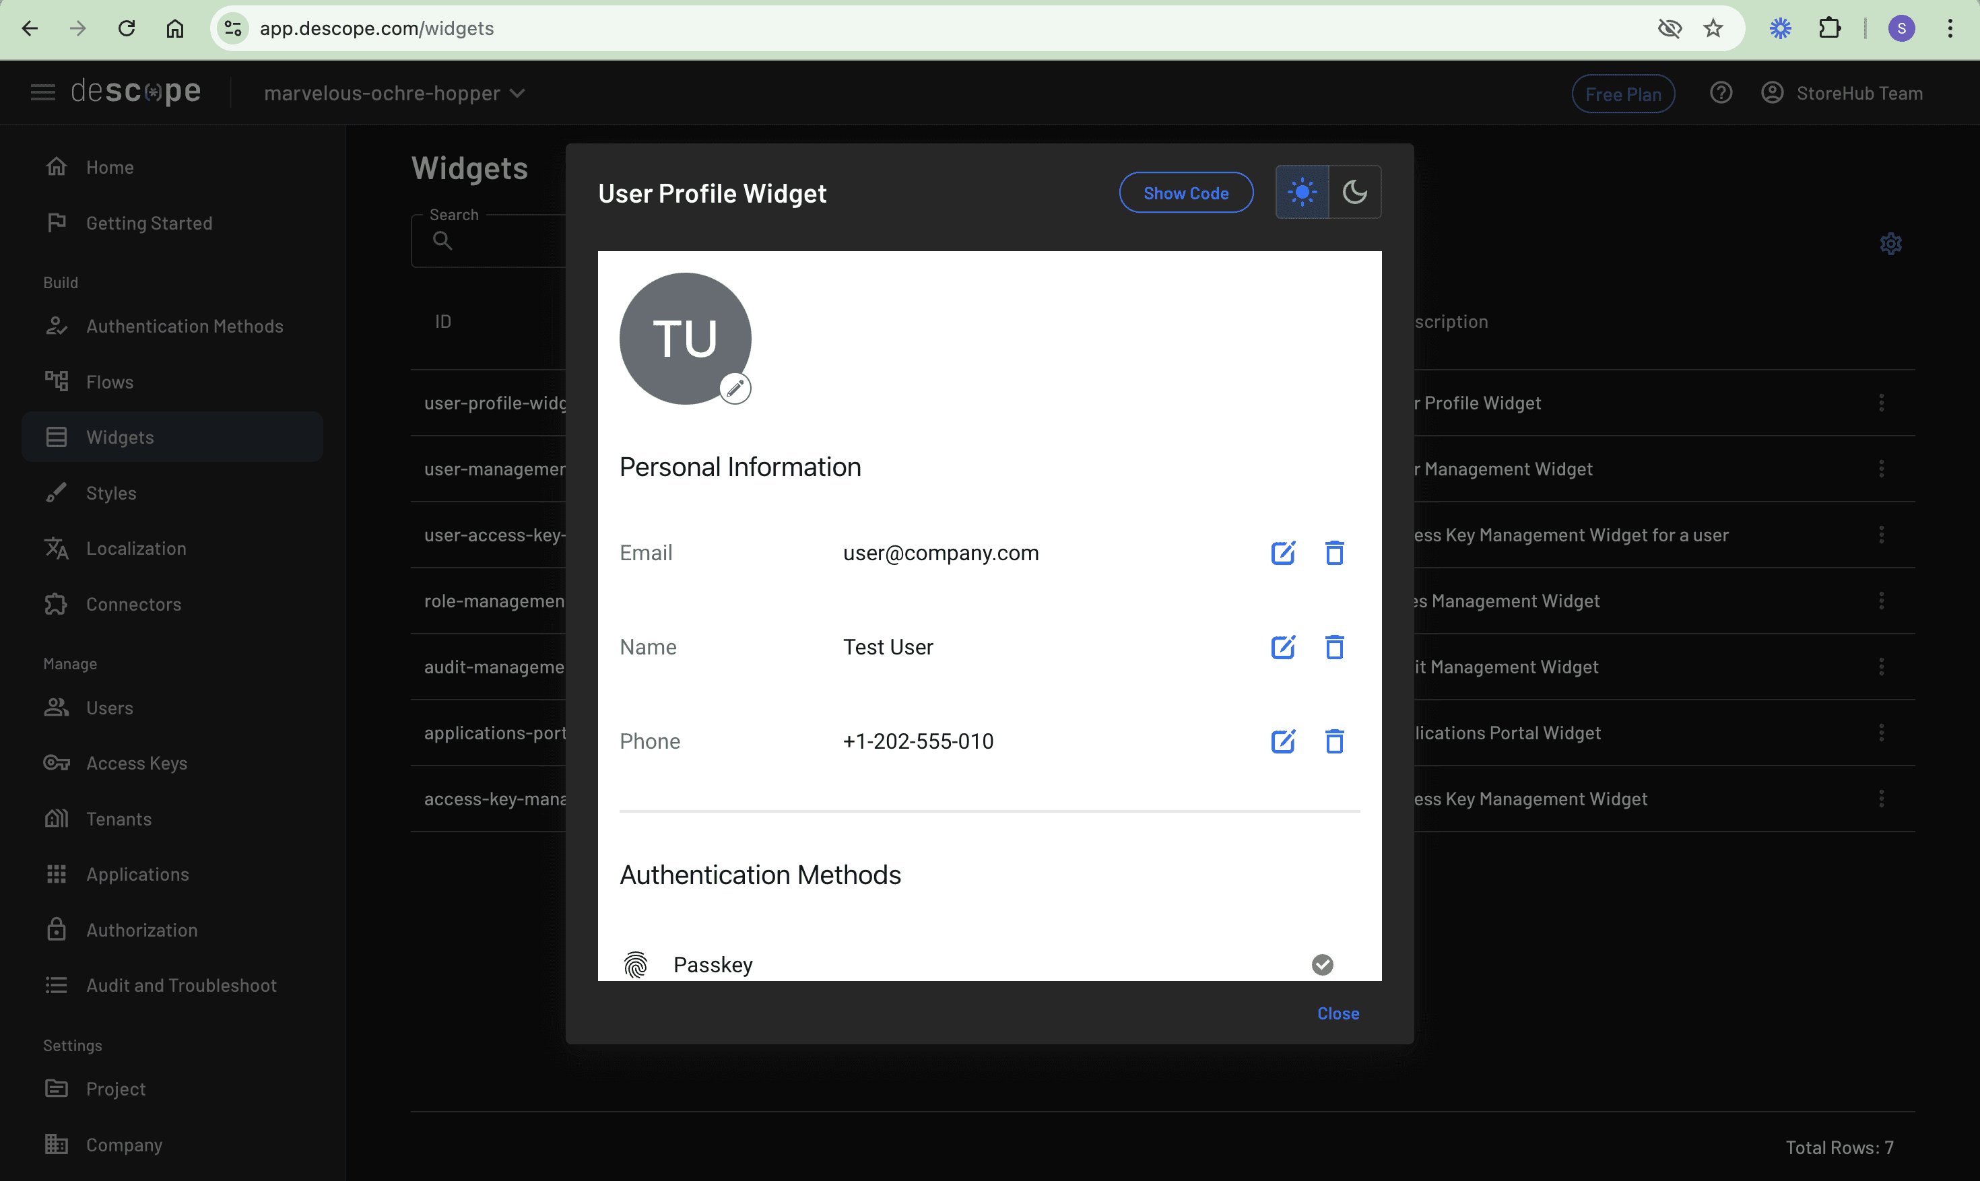The height and width of the screenshot is (1181, 1980).
Task: Open row options for User Profile Widget
Action: click(1881, 403)
